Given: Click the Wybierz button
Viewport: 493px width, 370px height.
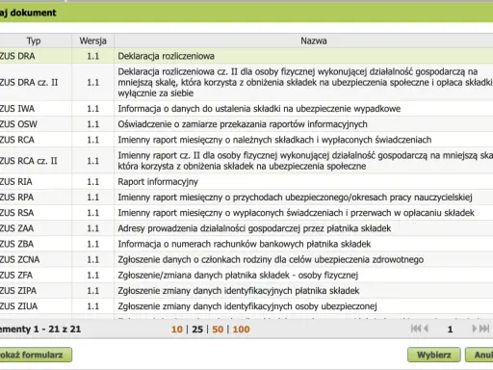Looking at the screenshot, I should tap(434, 355).
